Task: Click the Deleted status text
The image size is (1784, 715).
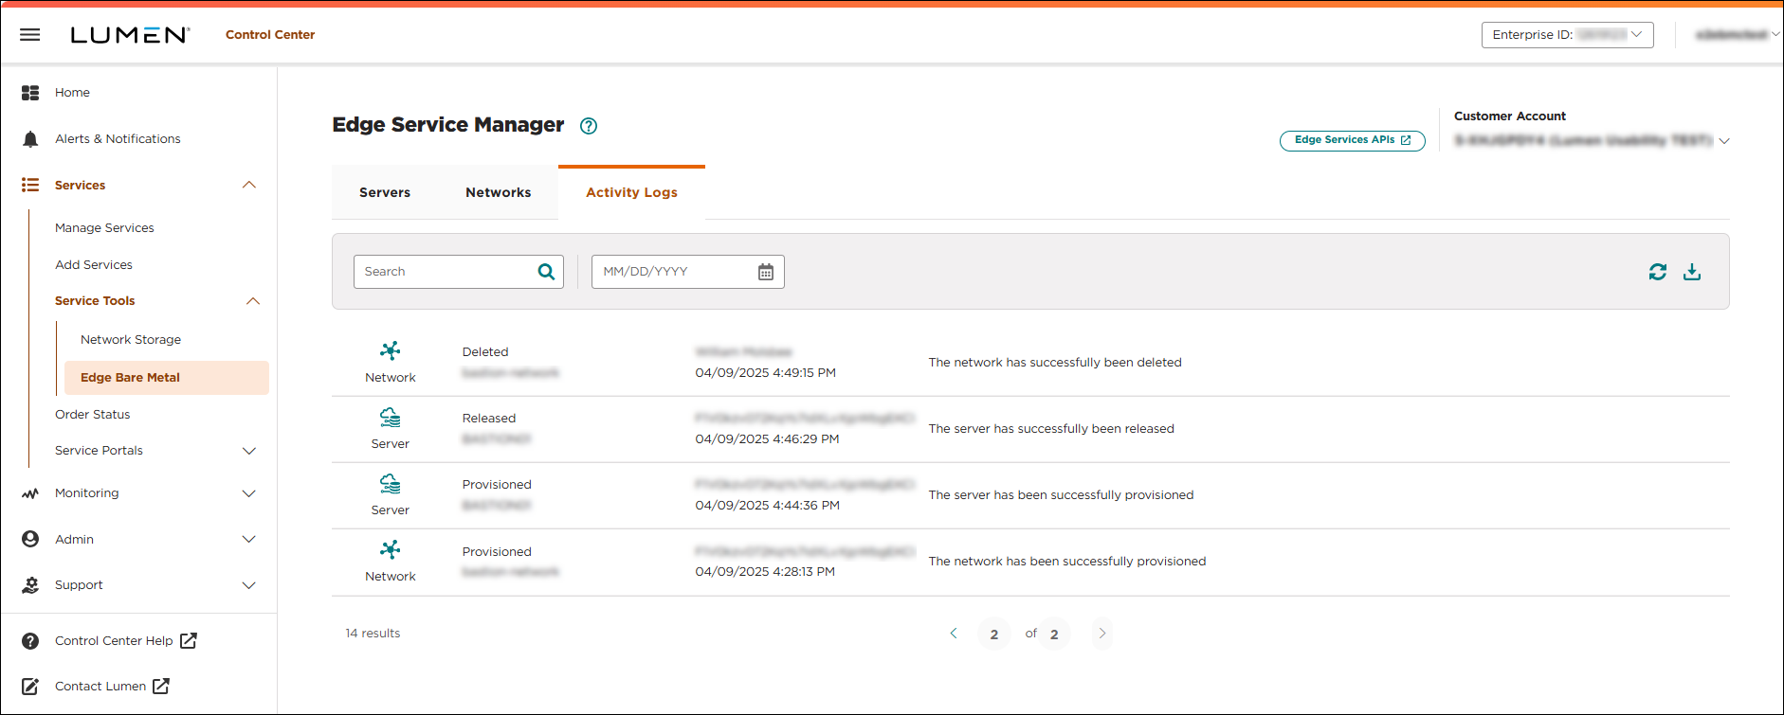Action: click(x=485, y=352)
